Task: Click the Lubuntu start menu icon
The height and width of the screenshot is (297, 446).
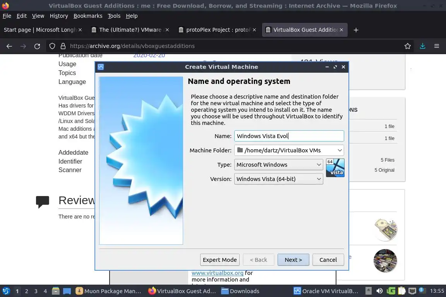Action: (x=6, y=291)
